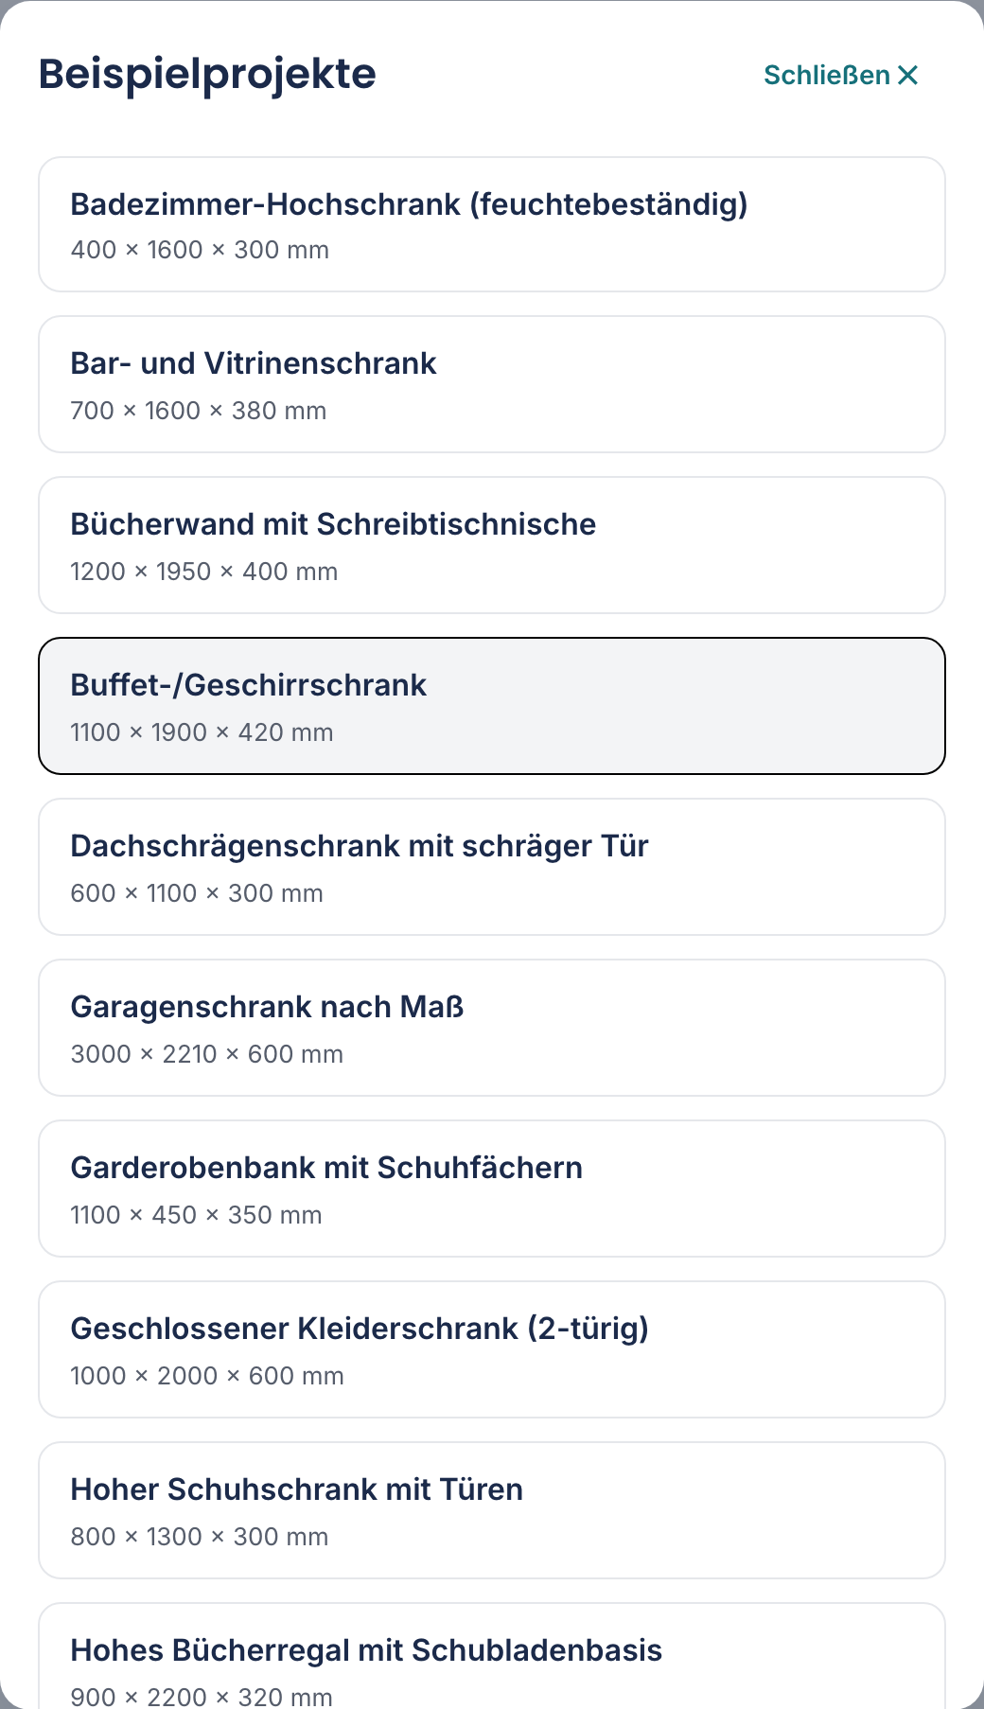
Task: Choose Garagenschrank nach Maß project
Action: pos(492,1028)
